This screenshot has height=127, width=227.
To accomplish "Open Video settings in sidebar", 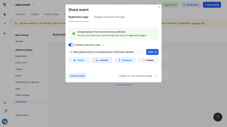I will [x=22, y=95].
